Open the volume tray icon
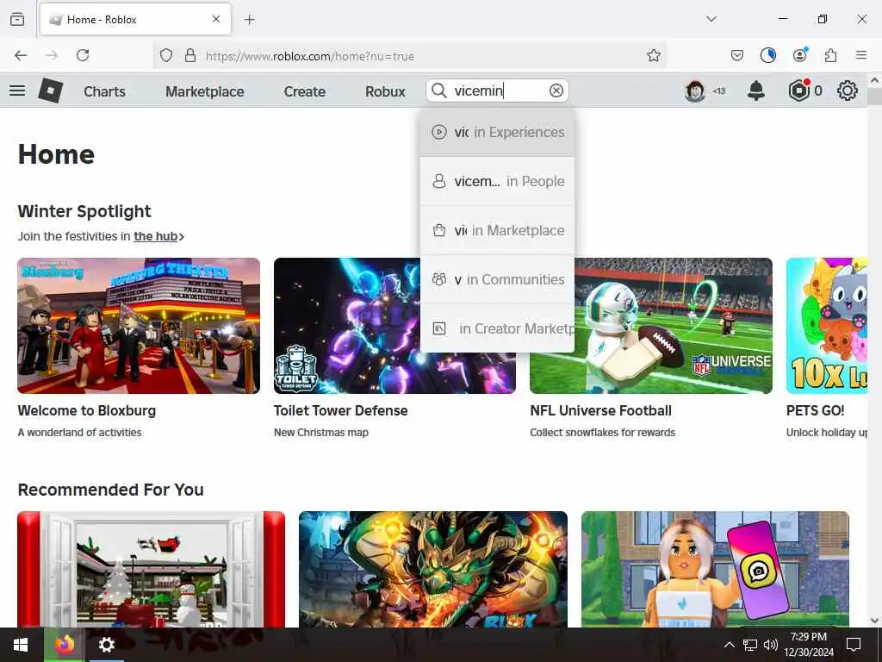Viewport: 882px width, 662px height. [x=771, y=645]
